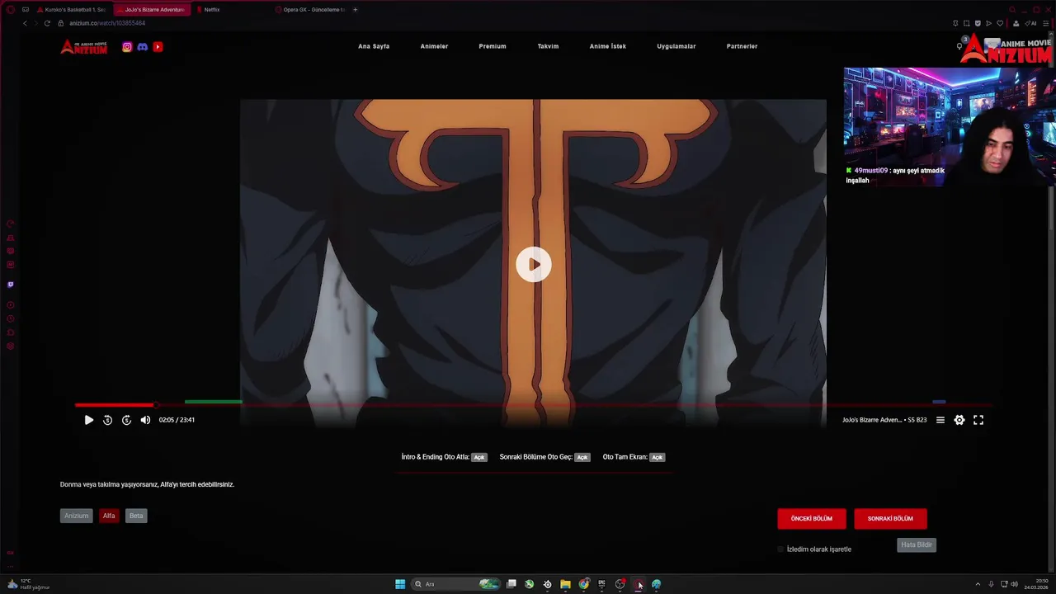Open Ana Sayfa menu item
This screenshot has width=1056, height=594.
pyautogui.click(x=374, y=46)
